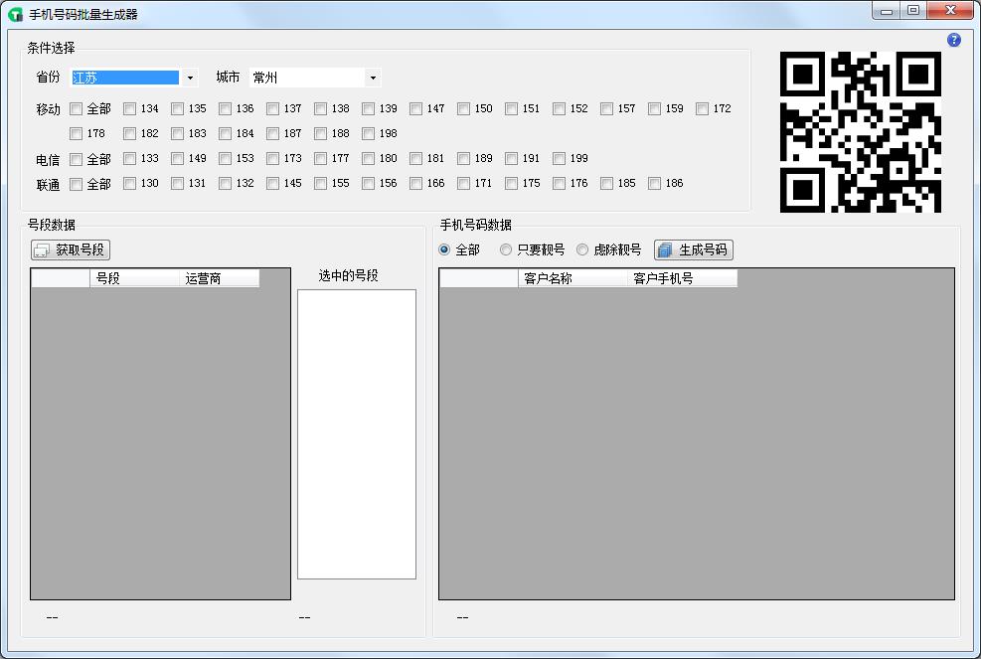Check the 移动 全部 checkbox

(x=76, y=109)
